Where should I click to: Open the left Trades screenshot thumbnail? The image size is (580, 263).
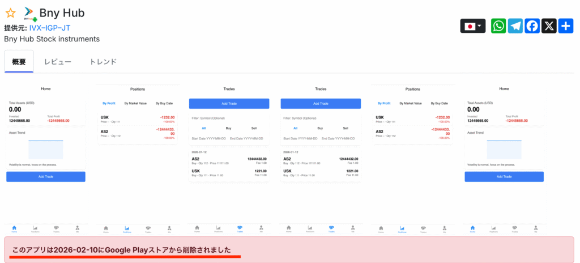pyautogui.click(x=229, y=159)
